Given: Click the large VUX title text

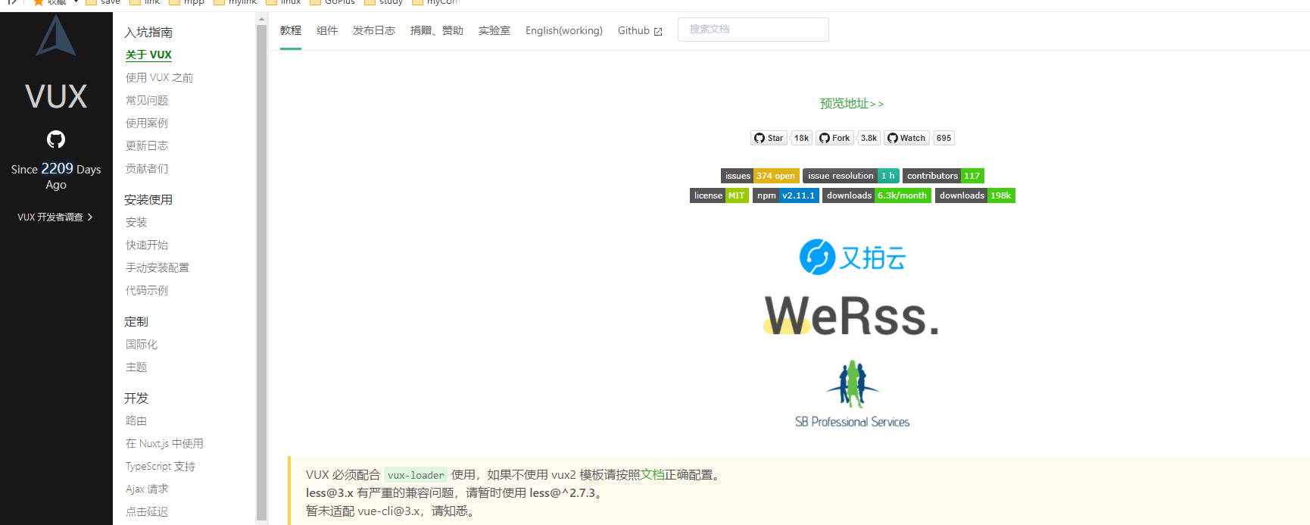Looking at the screenshot, I should pos(56,96).
